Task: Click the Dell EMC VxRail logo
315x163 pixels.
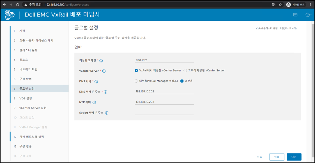Action: pos(10,15)
